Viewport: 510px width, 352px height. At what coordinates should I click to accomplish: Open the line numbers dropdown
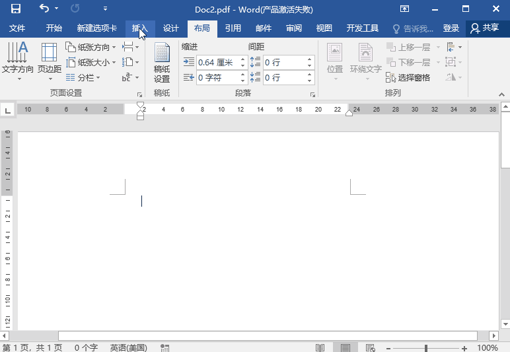[x=131, y=62]
